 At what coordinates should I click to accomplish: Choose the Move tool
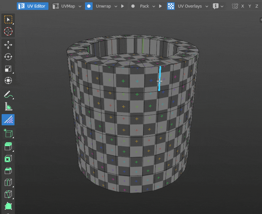pos(8,45)
